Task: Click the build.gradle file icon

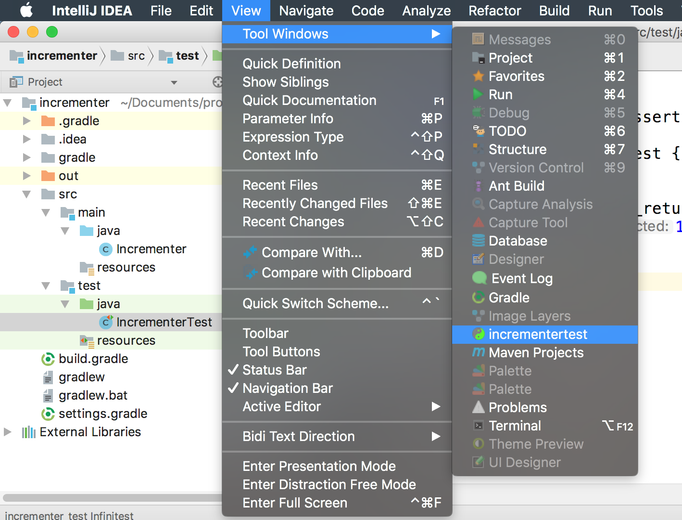Action: pos(48,359)
